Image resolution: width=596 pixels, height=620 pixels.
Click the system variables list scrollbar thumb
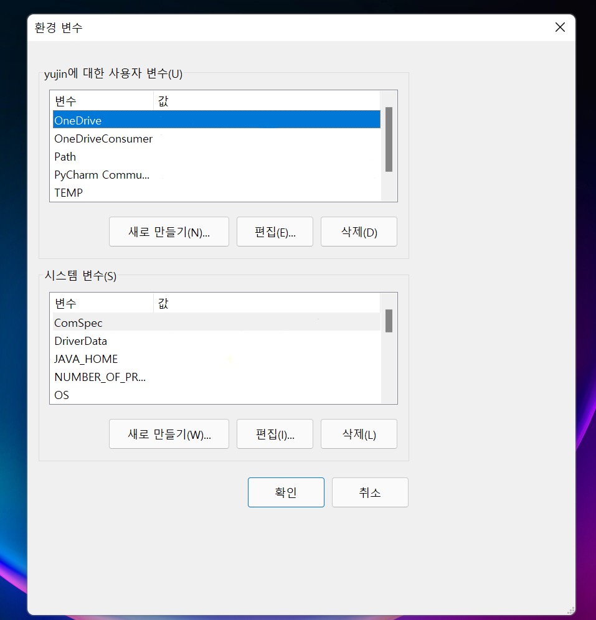point(389,321)
